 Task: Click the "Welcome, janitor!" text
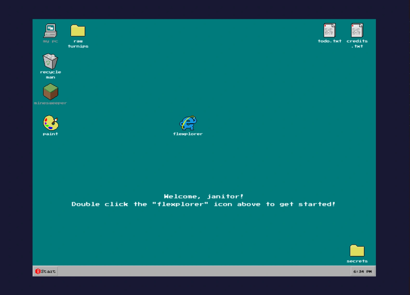(204, 196)
